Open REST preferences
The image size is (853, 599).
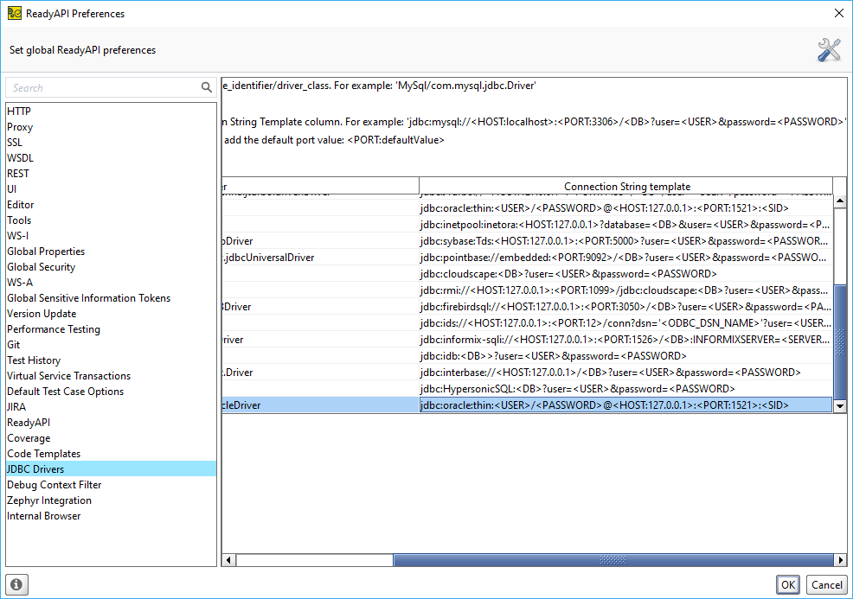click(111, 174)
